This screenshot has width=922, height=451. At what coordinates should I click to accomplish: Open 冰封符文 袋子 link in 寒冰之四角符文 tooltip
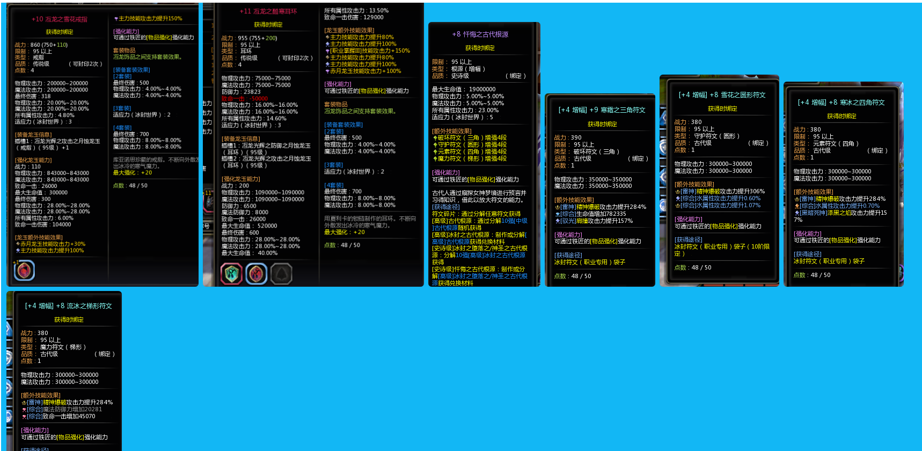(x=829, y=261)
